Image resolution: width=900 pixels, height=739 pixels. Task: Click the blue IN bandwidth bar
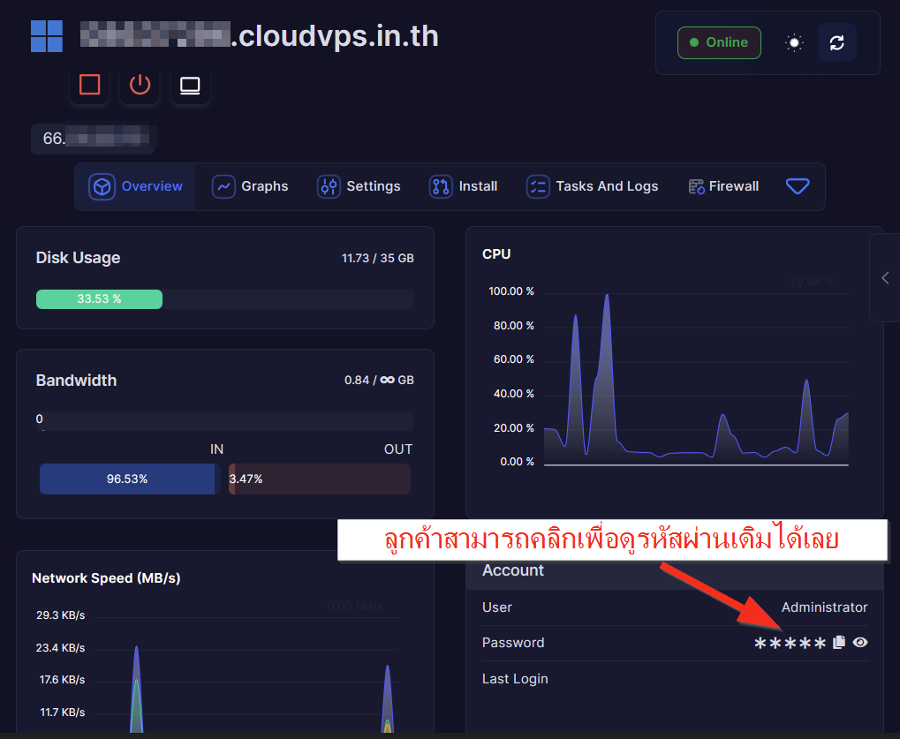point(127,479)
